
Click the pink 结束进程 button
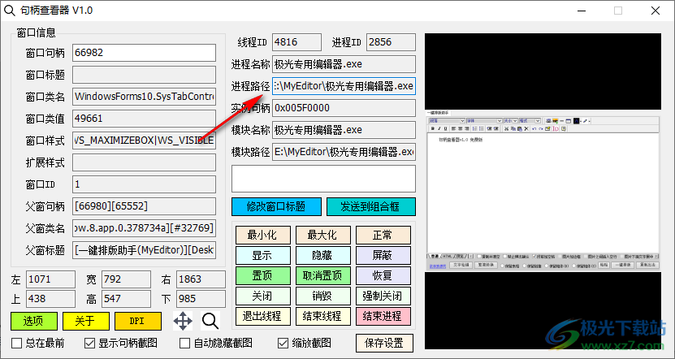(x=383, y=316)
